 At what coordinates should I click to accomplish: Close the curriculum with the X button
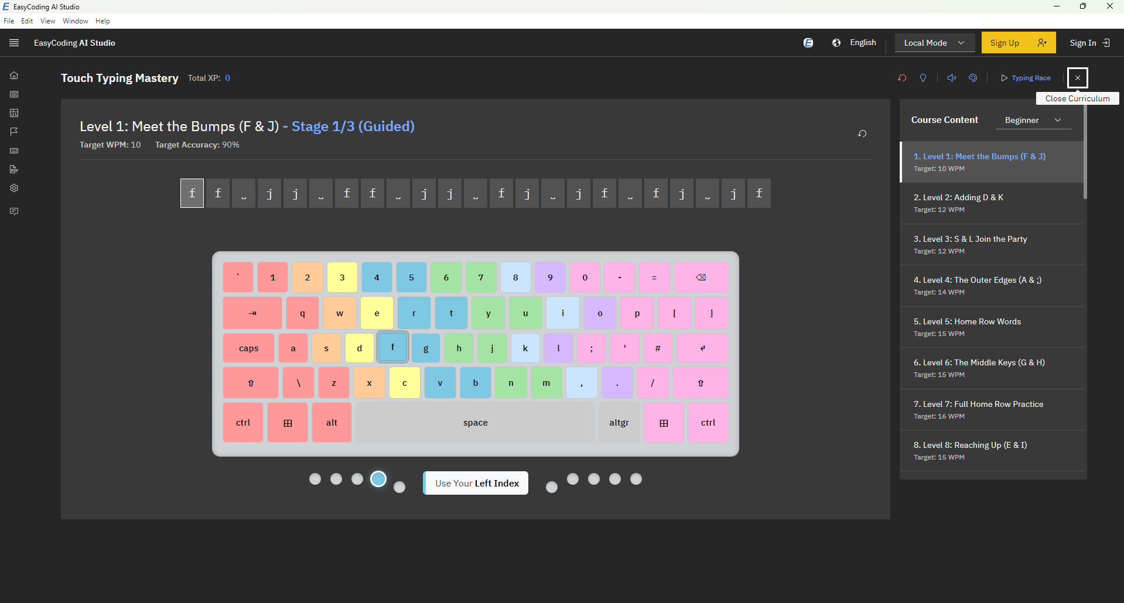pos(1078,78)
